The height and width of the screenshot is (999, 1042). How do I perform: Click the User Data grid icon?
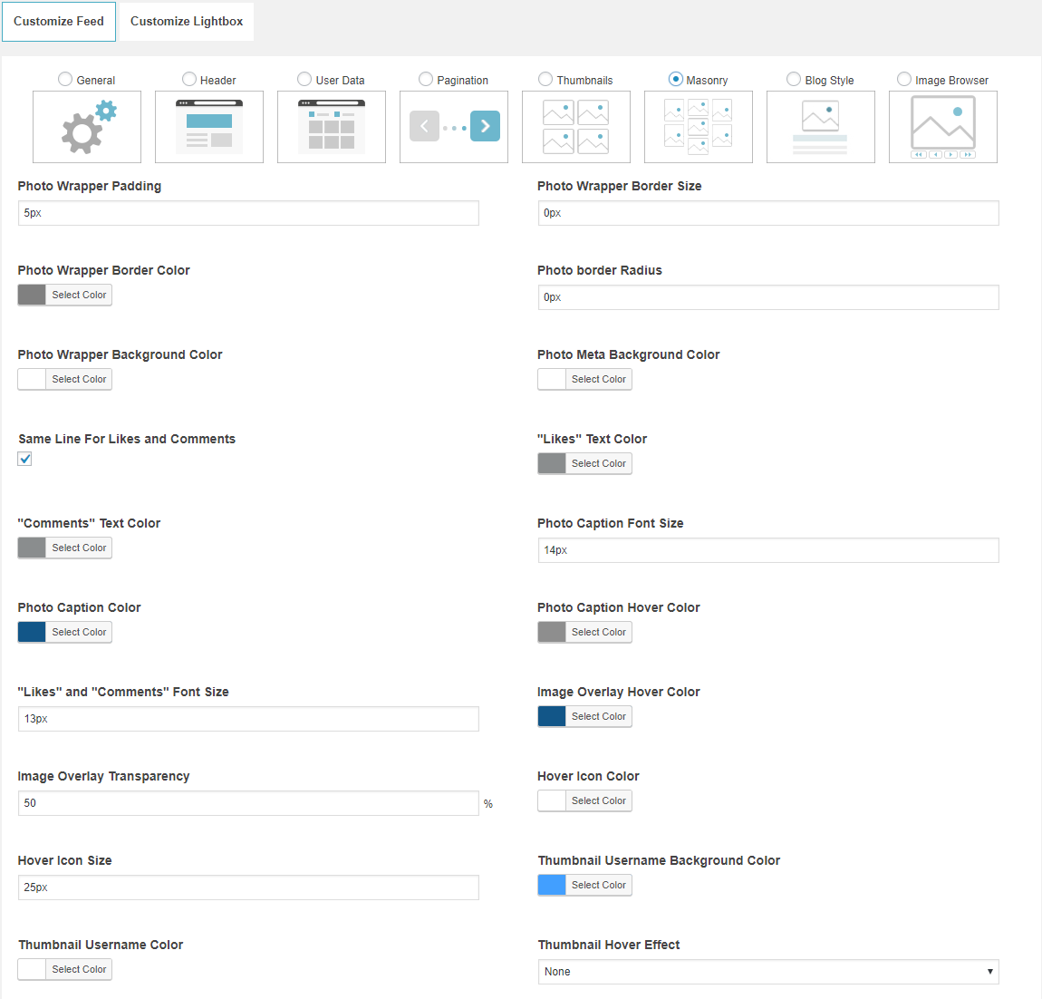tap(332, 127)
